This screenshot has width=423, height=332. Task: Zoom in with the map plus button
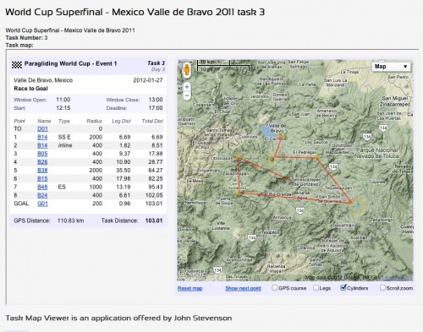click(x=187, y=87)
